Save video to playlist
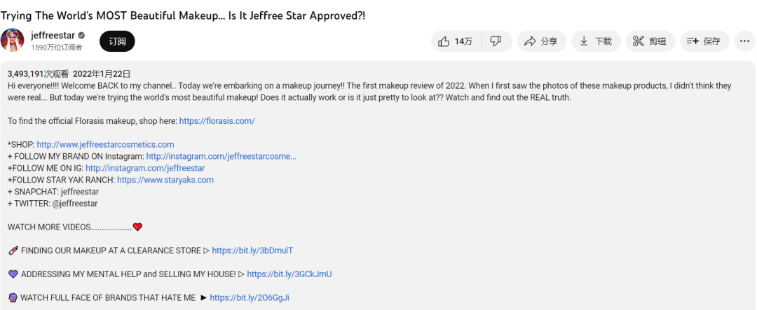This screenshot has height=310, width=757. click(x=704, y=41)
